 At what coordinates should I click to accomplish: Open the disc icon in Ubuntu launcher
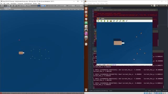tap(86, 44)
